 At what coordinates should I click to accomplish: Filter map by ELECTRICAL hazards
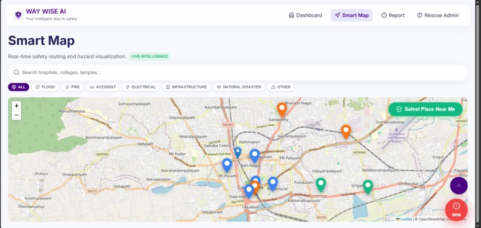point(140,87)
